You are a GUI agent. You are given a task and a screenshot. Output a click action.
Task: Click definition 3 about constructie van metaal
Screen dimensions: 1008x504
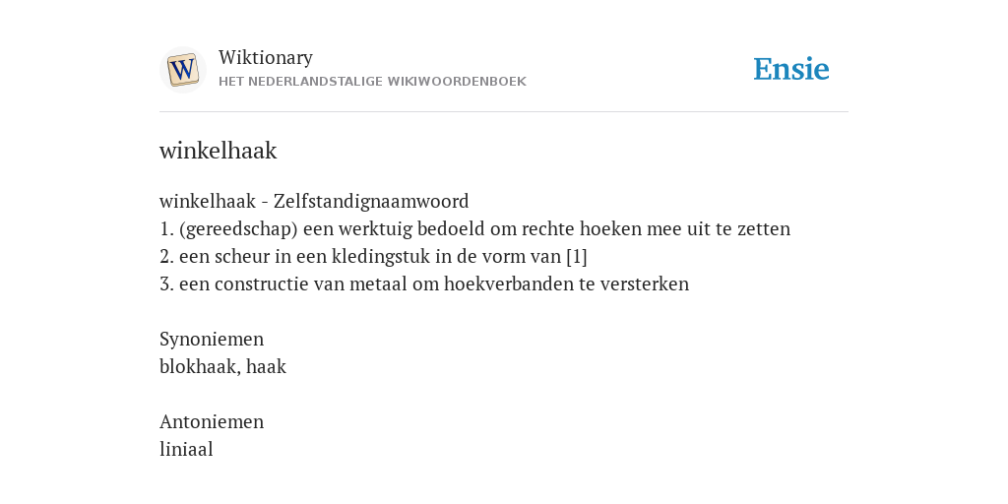point(424,284)
